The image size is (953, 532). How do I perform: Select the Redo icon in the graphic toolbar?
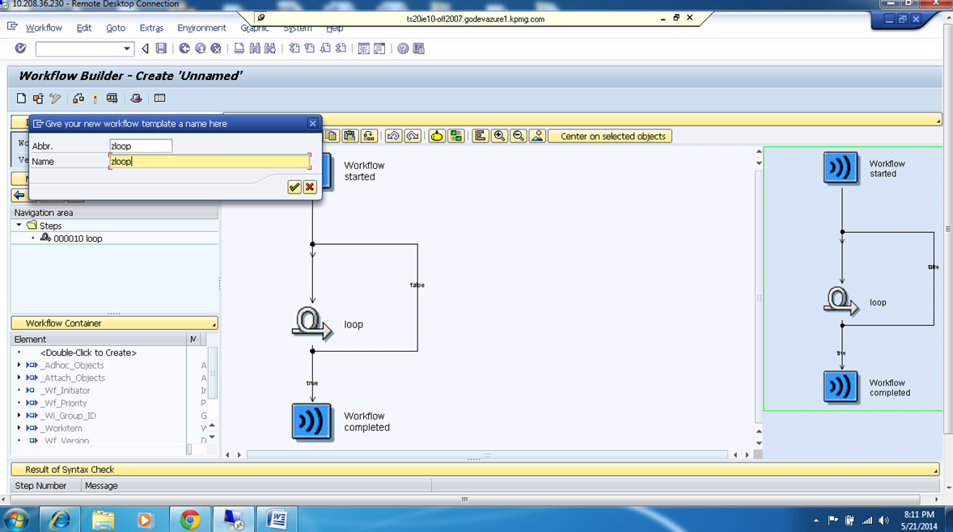[413, 136]
